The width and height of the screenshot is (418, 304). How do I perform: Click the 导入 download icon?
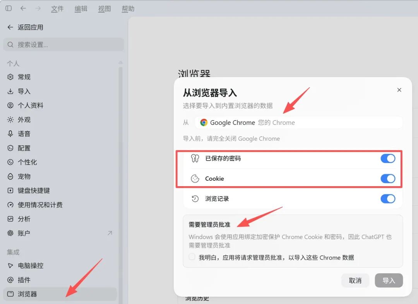click(10, 91)
